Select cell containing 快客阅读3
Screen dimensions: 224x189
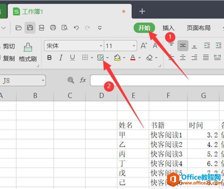pyautogui.click(x=168, y=154)
